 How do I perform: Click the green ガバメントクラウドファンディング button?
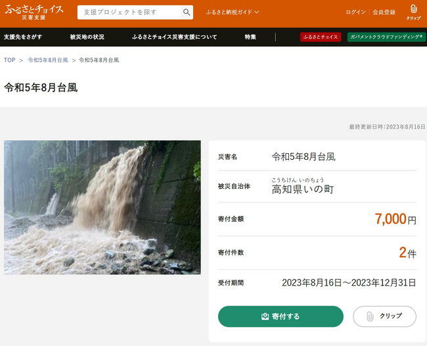click(386, 37)
